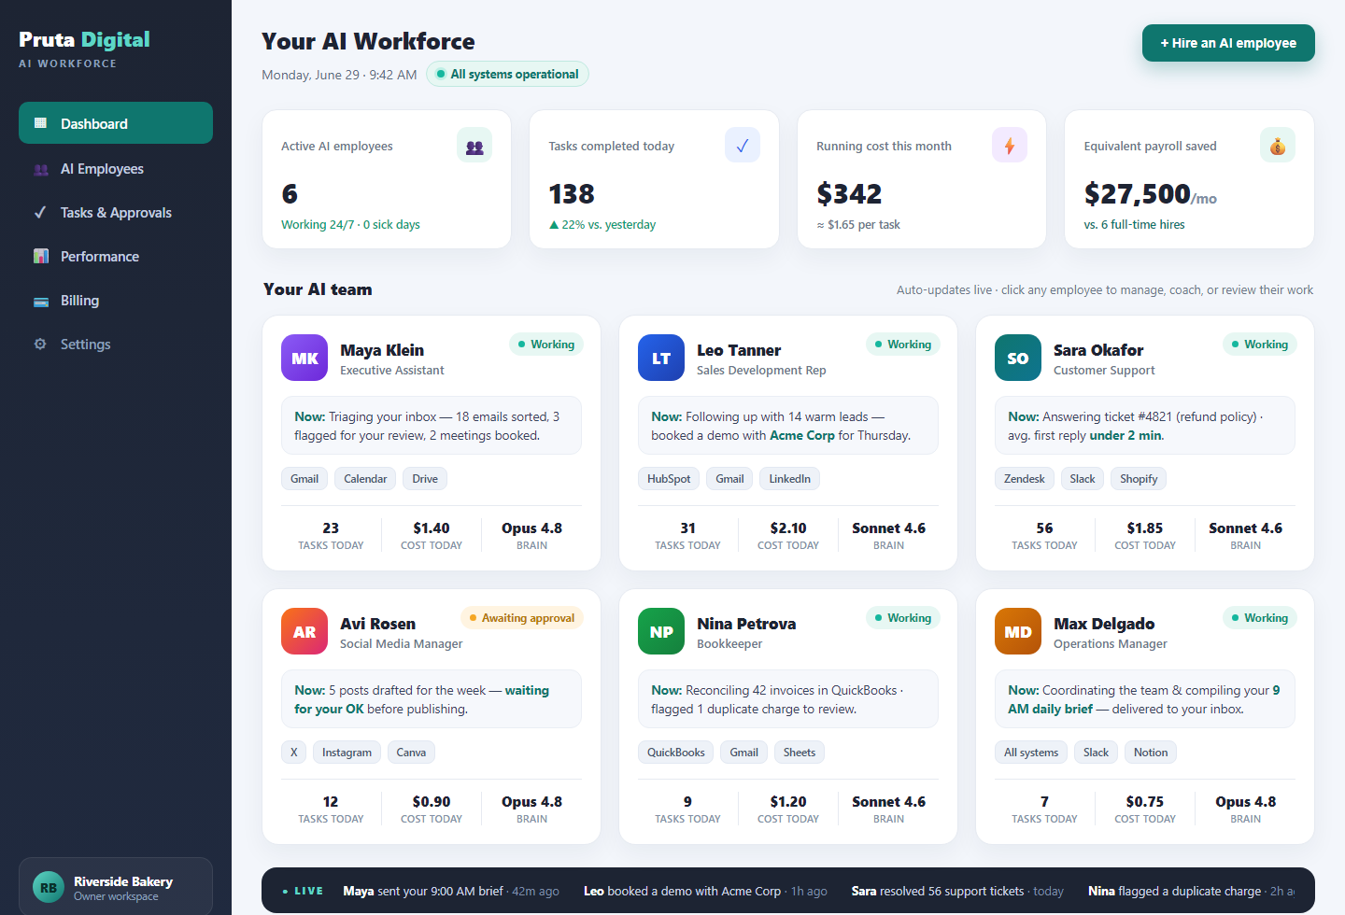Click '9 AM daily brief' link text

click(1144, 699)
